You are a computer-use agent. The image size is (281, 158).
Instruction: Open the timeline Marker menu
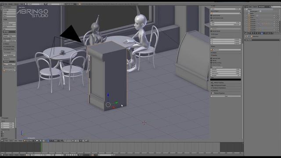click(x=11, y=155)
